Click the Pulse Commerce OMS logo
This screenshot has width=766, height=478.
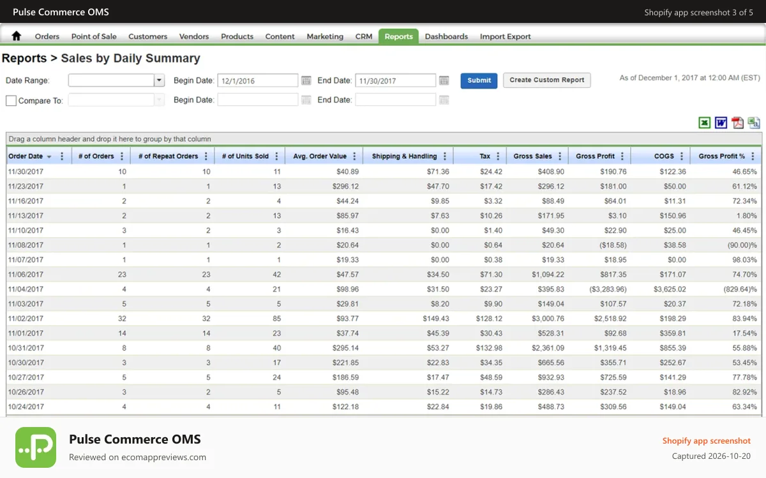point(36,447)
